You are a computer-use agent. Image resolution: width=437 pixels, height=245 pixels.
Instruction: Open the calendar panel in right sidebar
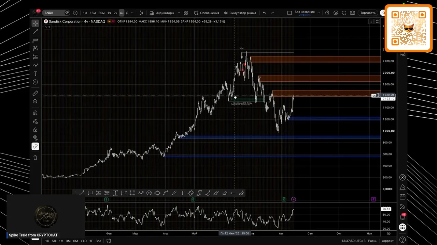(403, 197)
